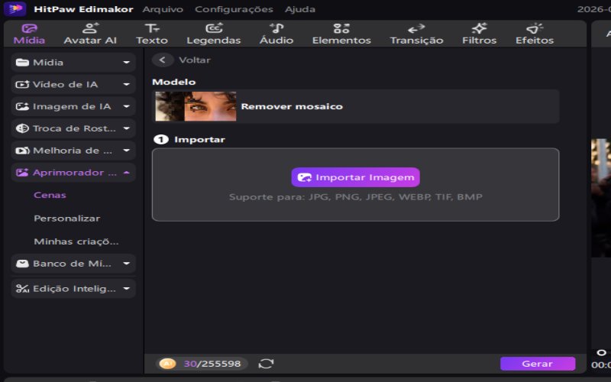Viewport: 611px width, 382px height.
Task: Click the Edição Intelig... scissors icon
Action: pyautogui.click(x=22, y=289)
